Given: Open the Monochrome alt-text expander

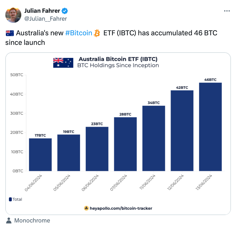Looking at the screenshot, I should coord(32,220).
